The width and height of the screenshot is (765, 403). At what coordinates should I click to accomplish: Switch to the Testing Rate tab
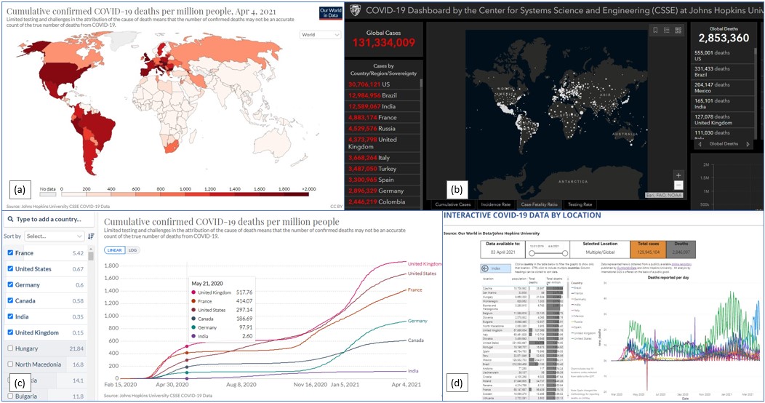(580, 204)
